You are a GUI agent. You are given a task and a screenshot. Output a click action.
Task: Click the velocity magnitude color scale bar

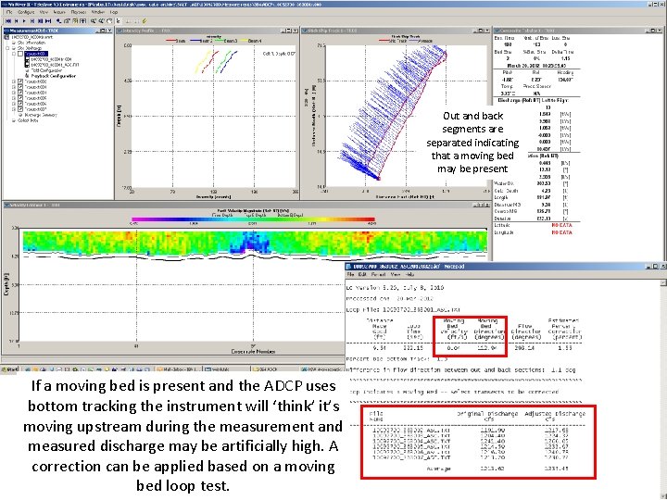coord(253,219)
